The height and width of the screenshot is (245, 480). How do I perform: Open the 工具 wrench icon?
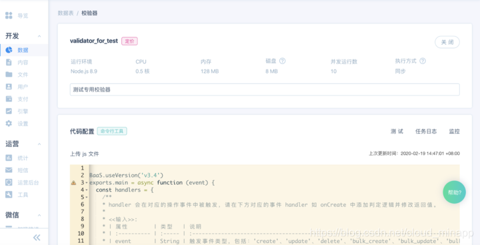click(x=9, y=195)
